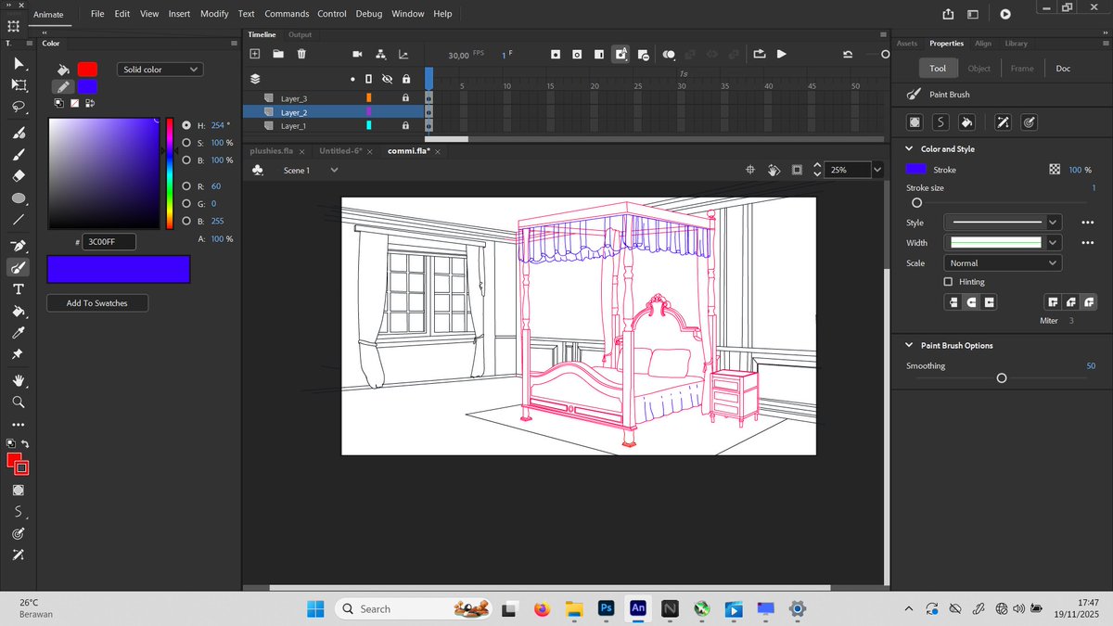
Task: Delete layer using the trash icon
Action: (301, 55)
